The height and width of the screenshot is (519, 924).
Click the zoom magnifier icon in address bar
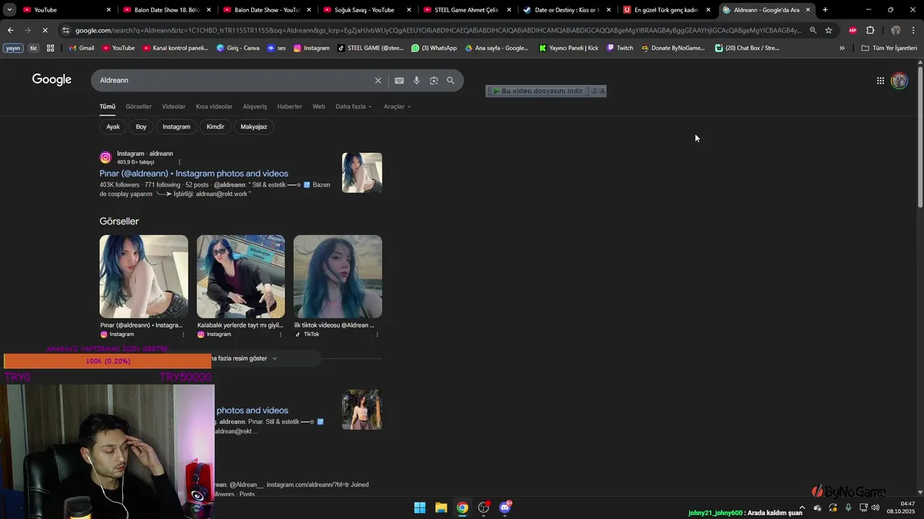(x=813, y=30)
